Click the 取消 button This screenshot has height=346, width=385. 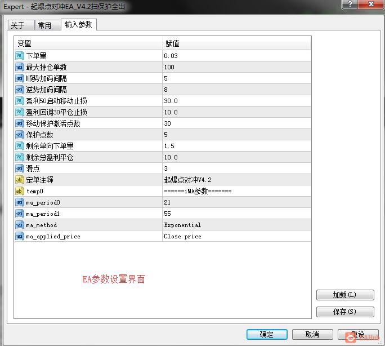[x=312, y=334]
